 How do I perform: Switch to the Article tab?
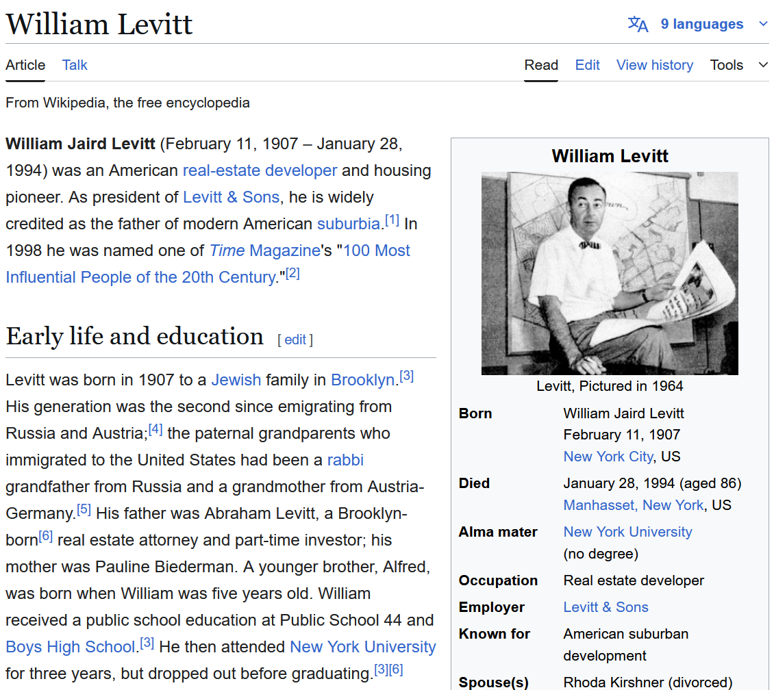pos(25,64)
